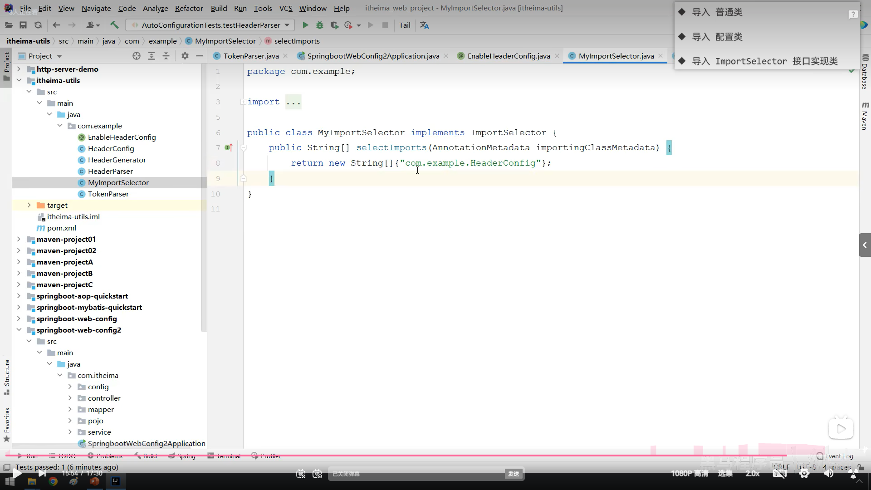
Task: Click locate target icon in Project panel
Action: tap(137, 56)
